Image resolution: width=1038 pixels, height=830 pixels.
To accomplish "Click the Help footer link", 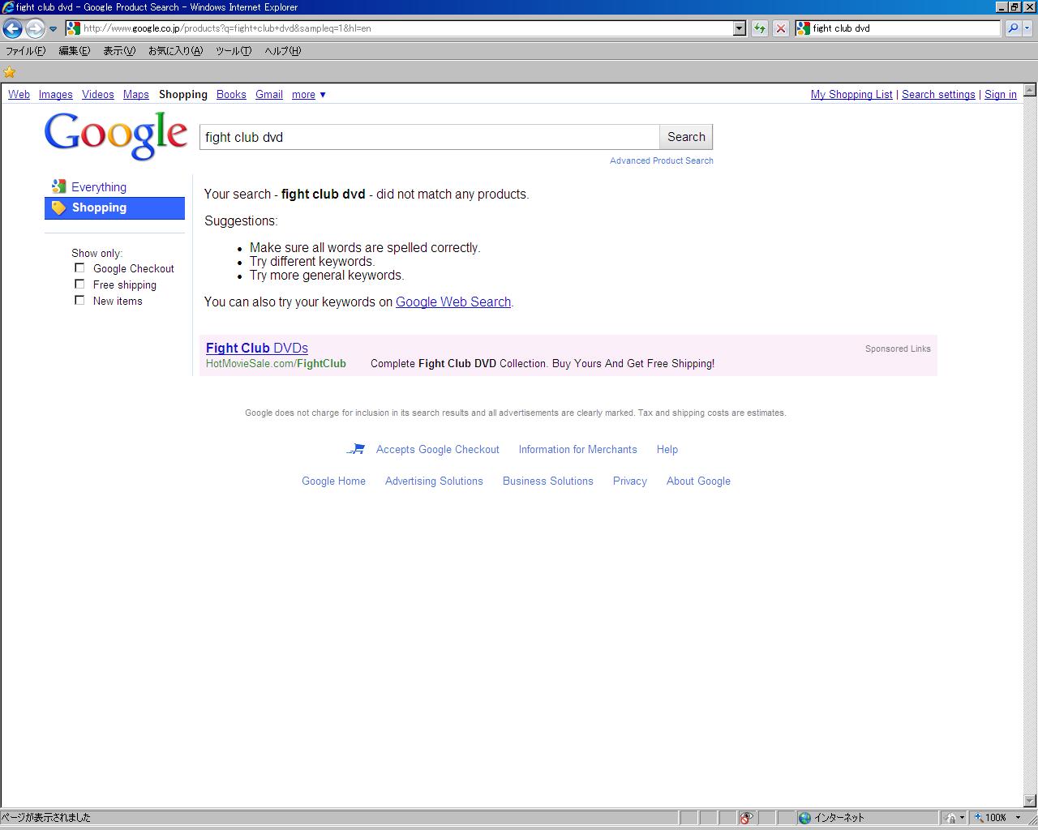I will [x=667, y=449].
